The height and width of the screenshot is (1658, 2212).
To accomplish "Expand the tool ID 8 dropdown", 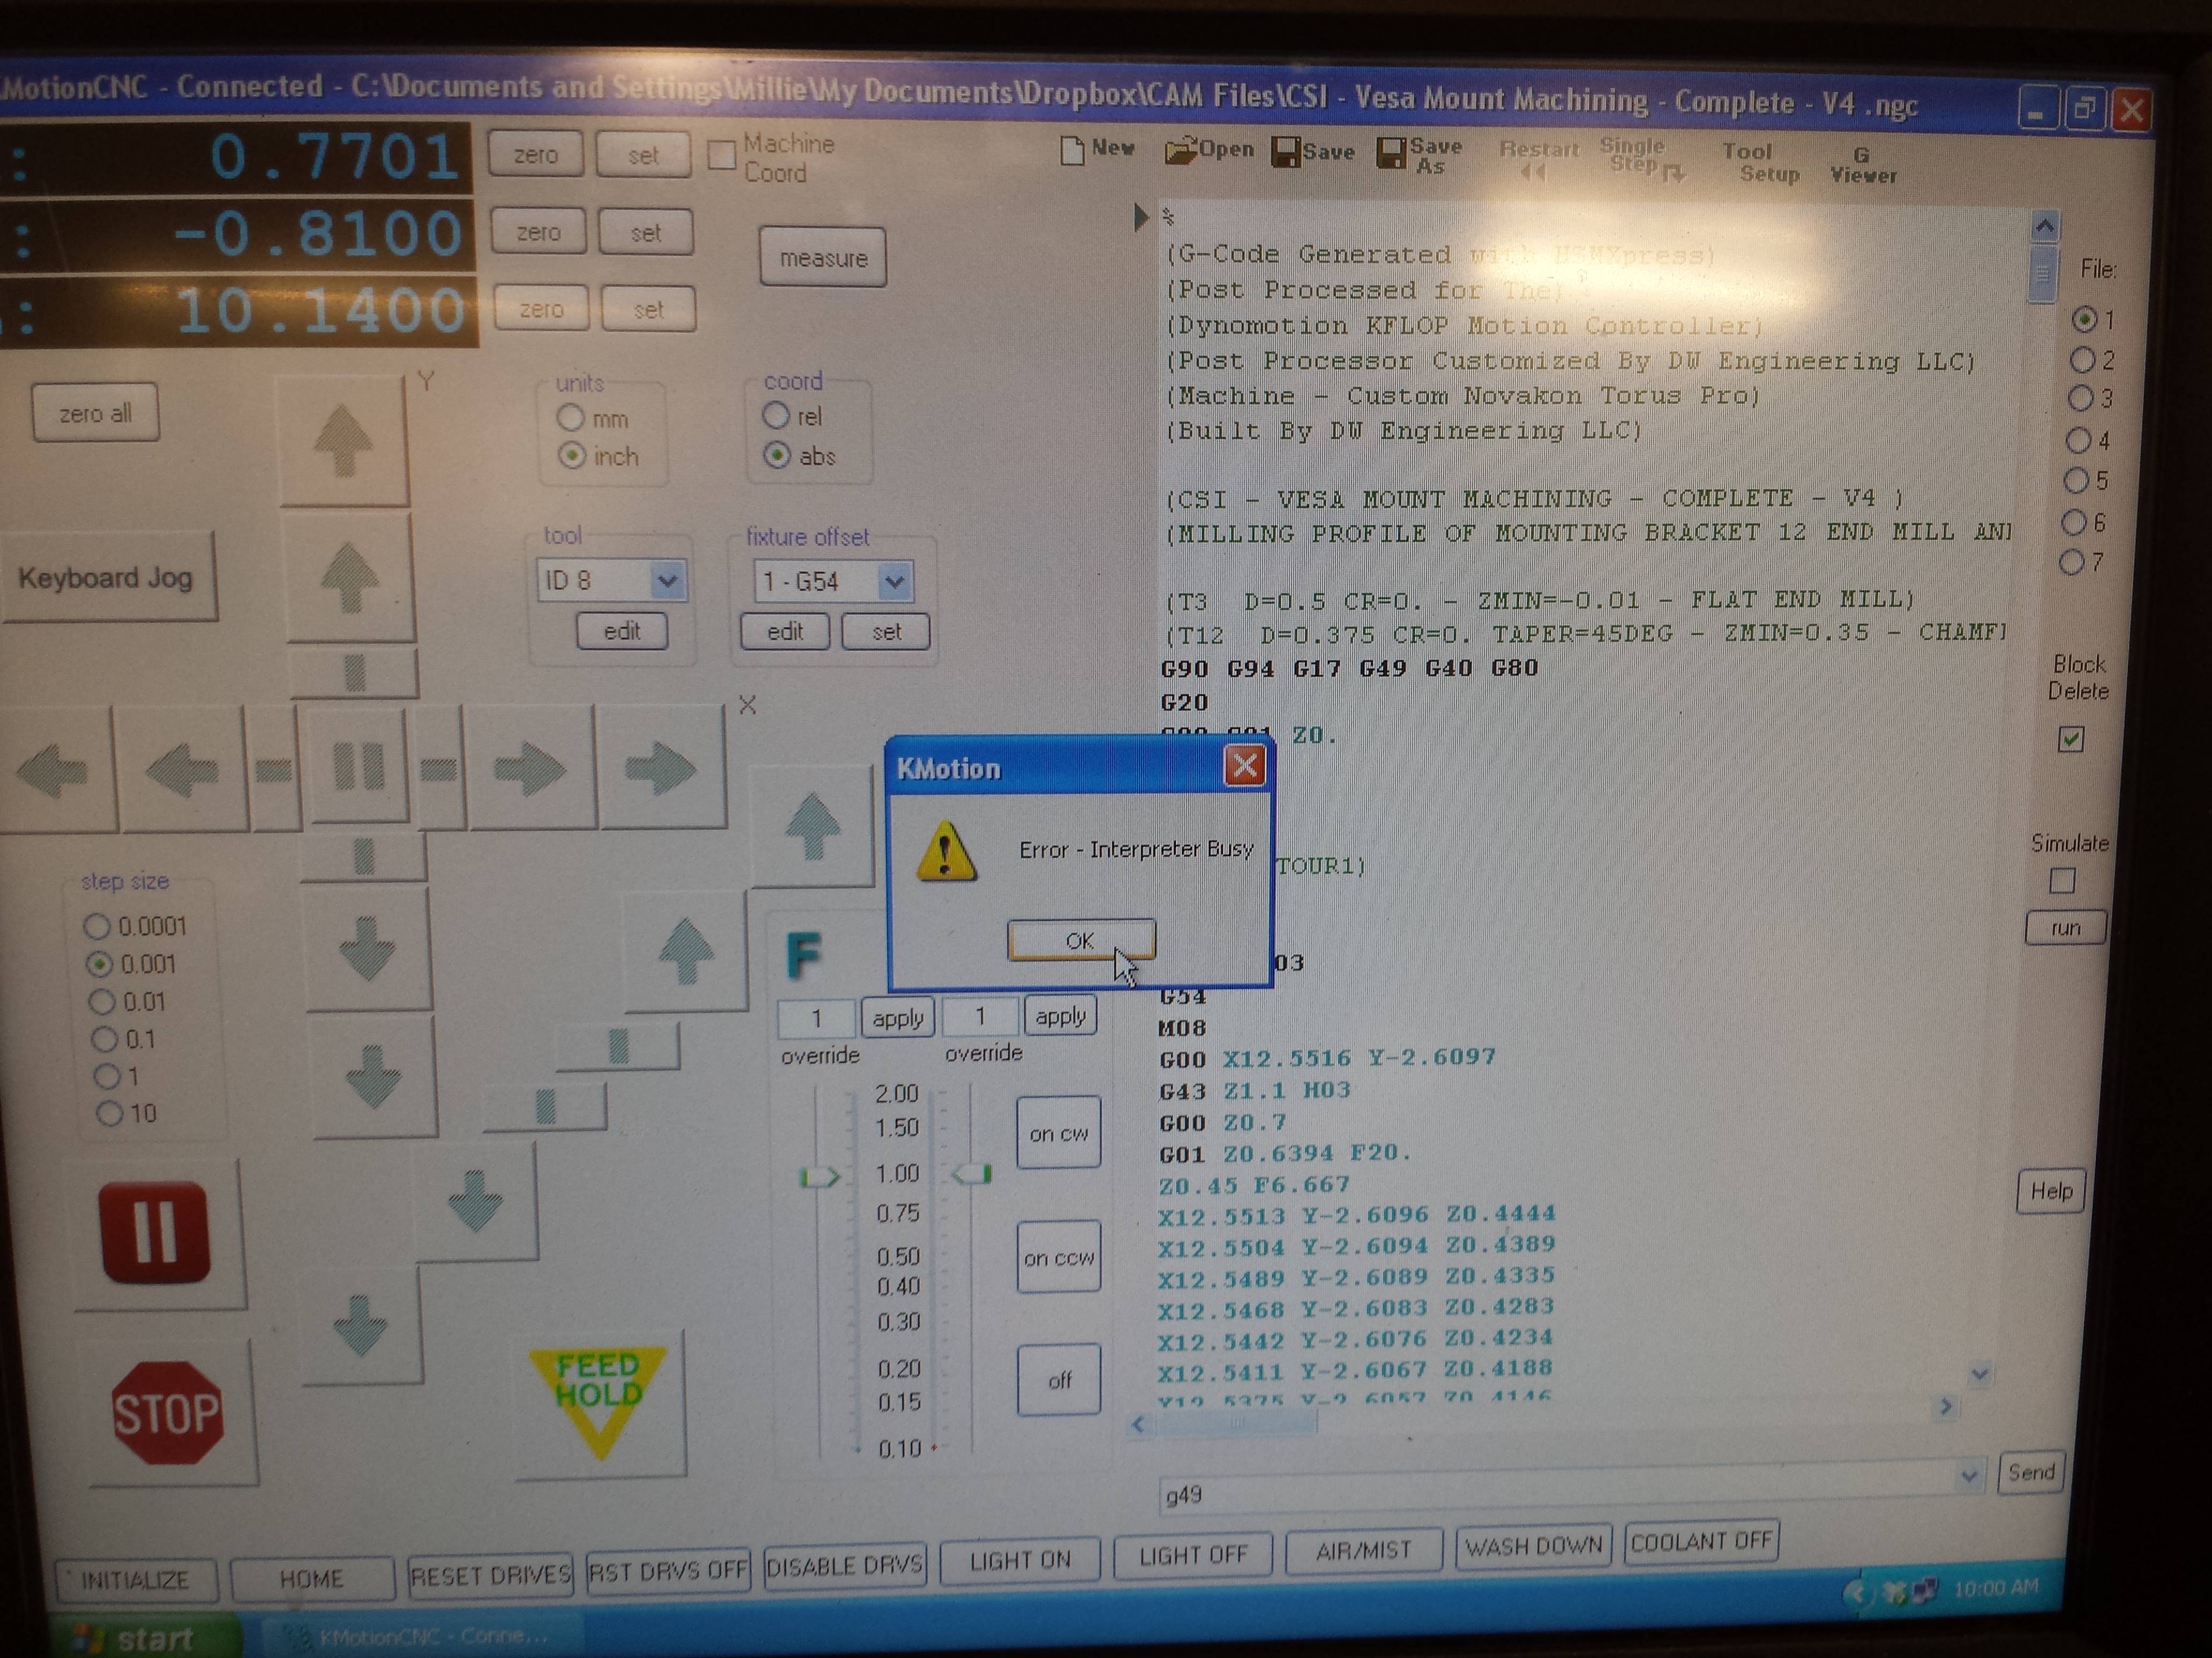I will [x=666, y=581].
